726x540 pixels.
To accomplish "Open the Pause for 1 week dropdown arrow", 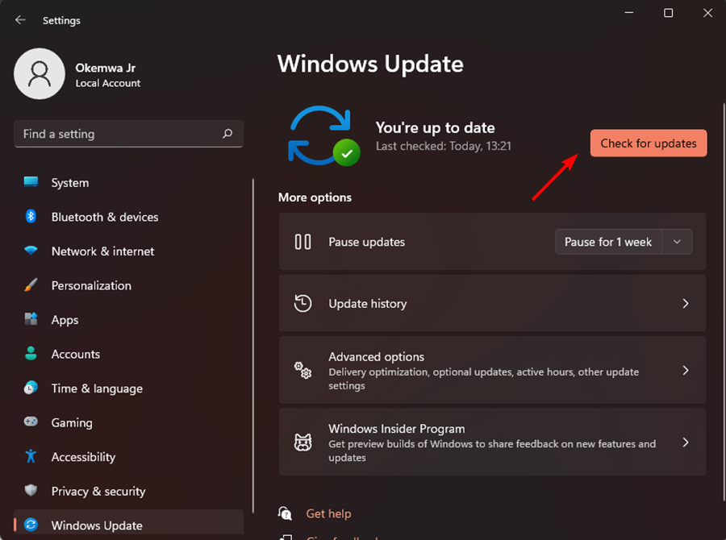I will [x=677, y=241].
